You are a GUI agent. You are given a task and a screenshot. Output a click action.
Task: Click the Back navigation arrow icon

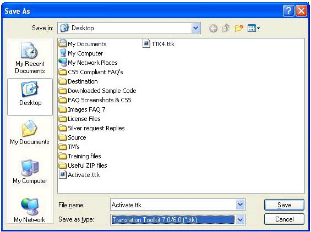(x=213, y=29)
